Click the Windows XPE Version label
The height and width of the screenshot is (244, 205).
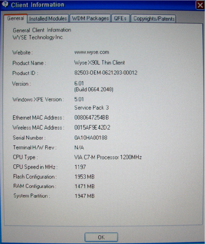[x=38, y=99]
